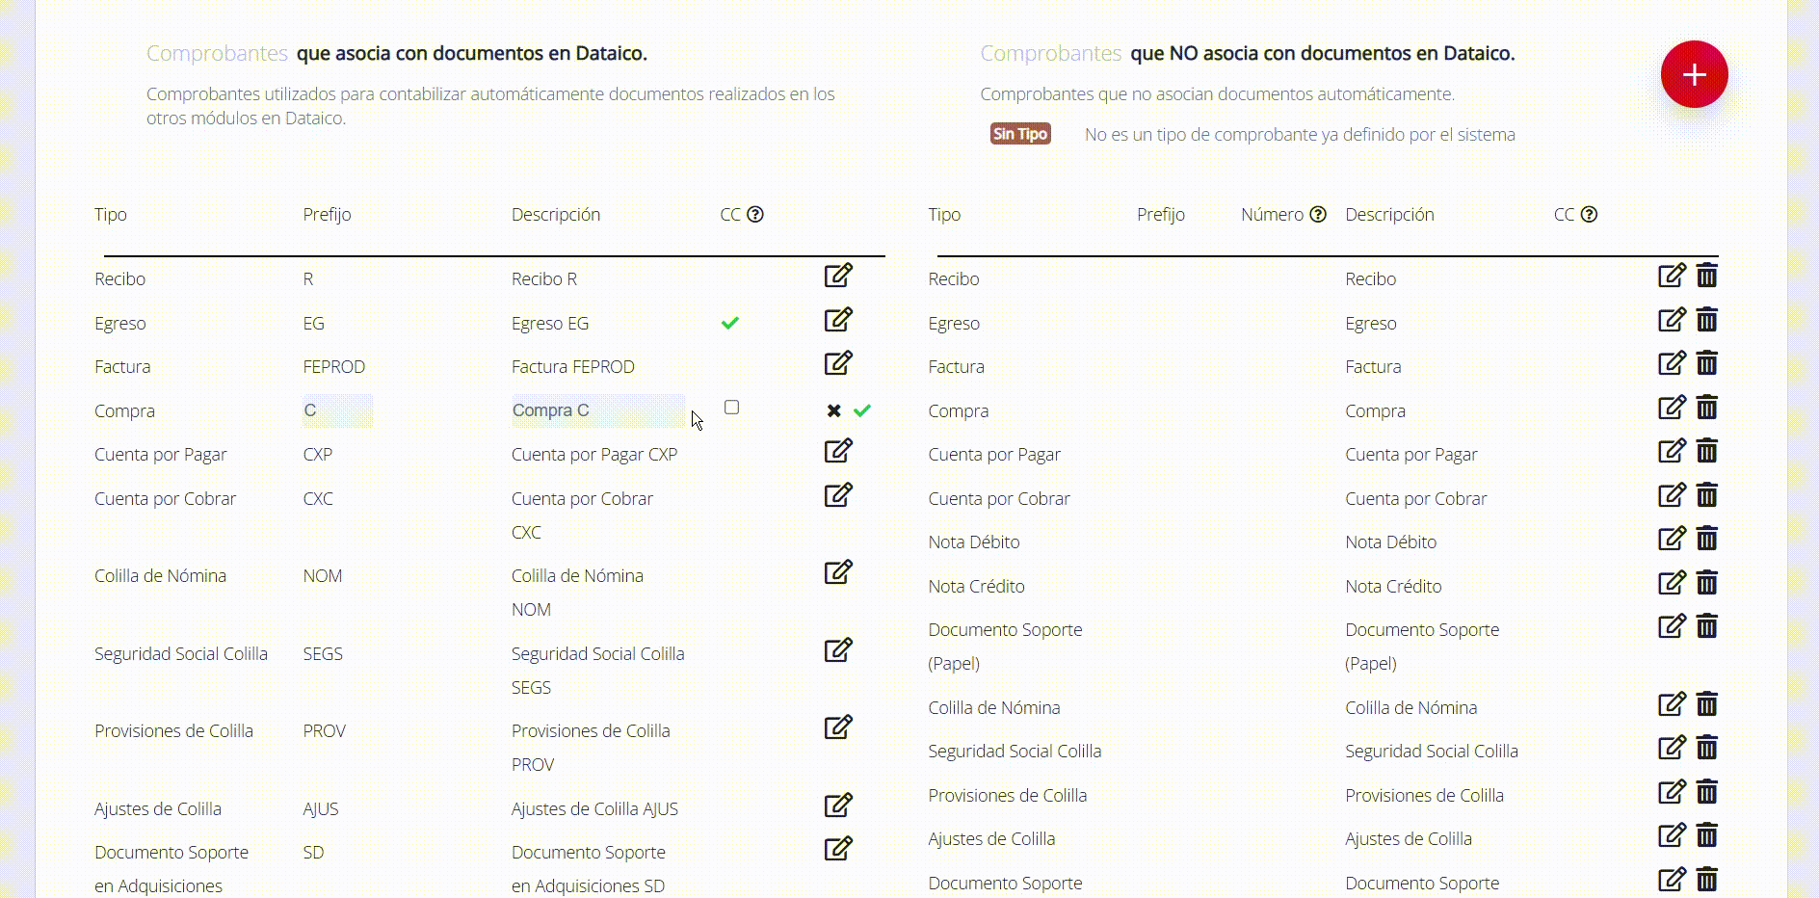Screen dimensions: 1819x898
Task: Delete the Seguridad Social Colilla right-table row
Action: click(x=1706, y=748)
